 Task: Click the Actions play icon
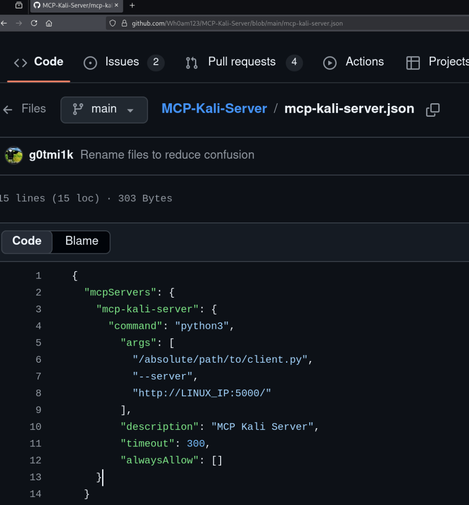coord(330,63)
